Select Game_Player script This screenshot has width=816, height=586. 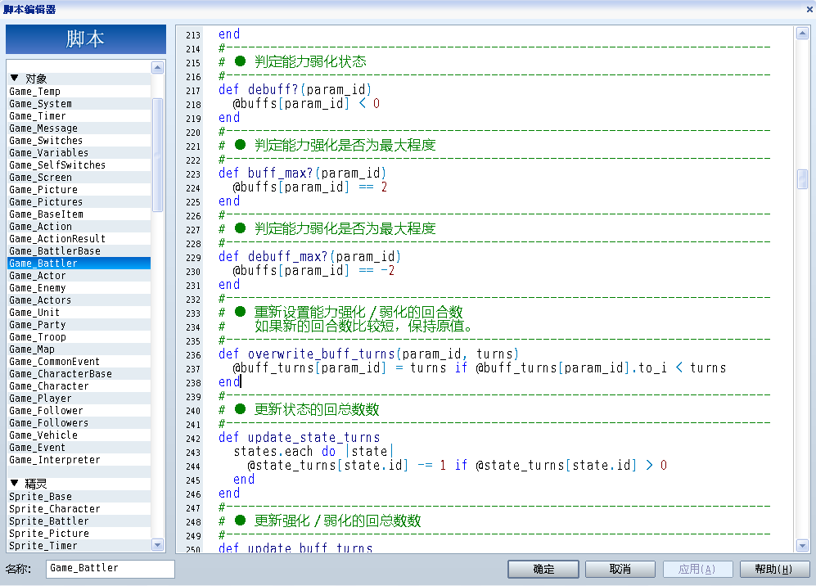(79, 398)
